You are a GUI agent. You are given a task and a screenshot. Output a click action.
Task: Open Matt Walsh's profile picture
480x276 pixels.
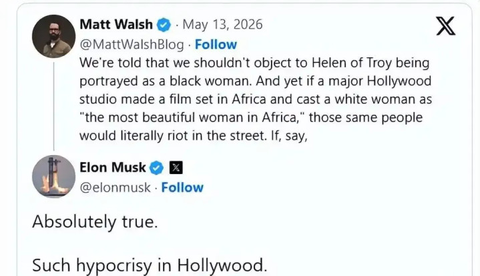[53, 37]
